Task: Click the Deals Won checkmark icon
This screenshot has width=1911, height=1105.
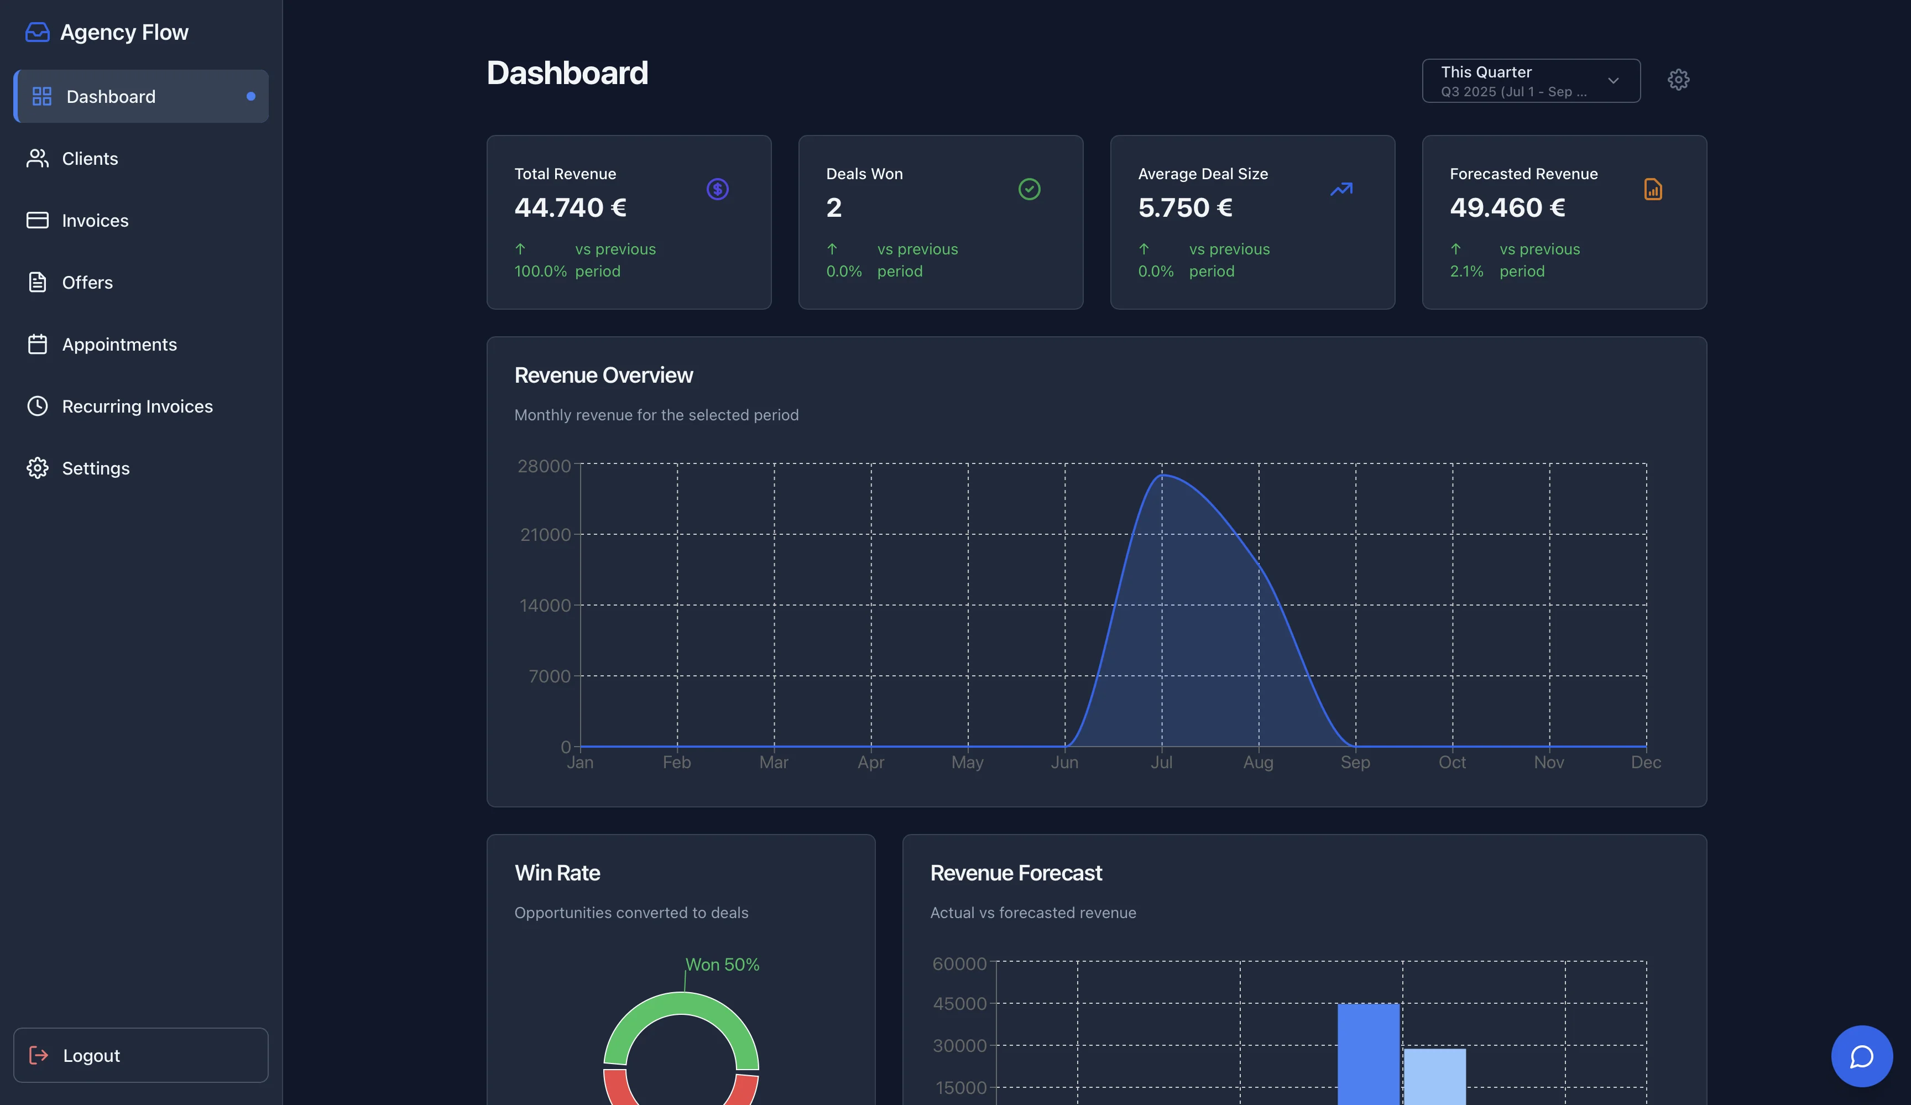Action: [1029, 189]
